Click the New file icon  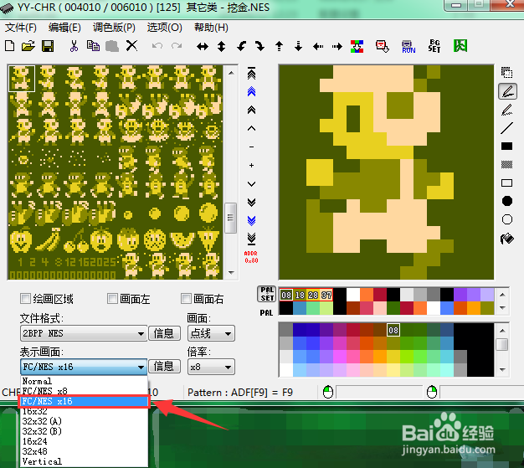point(10,46)
